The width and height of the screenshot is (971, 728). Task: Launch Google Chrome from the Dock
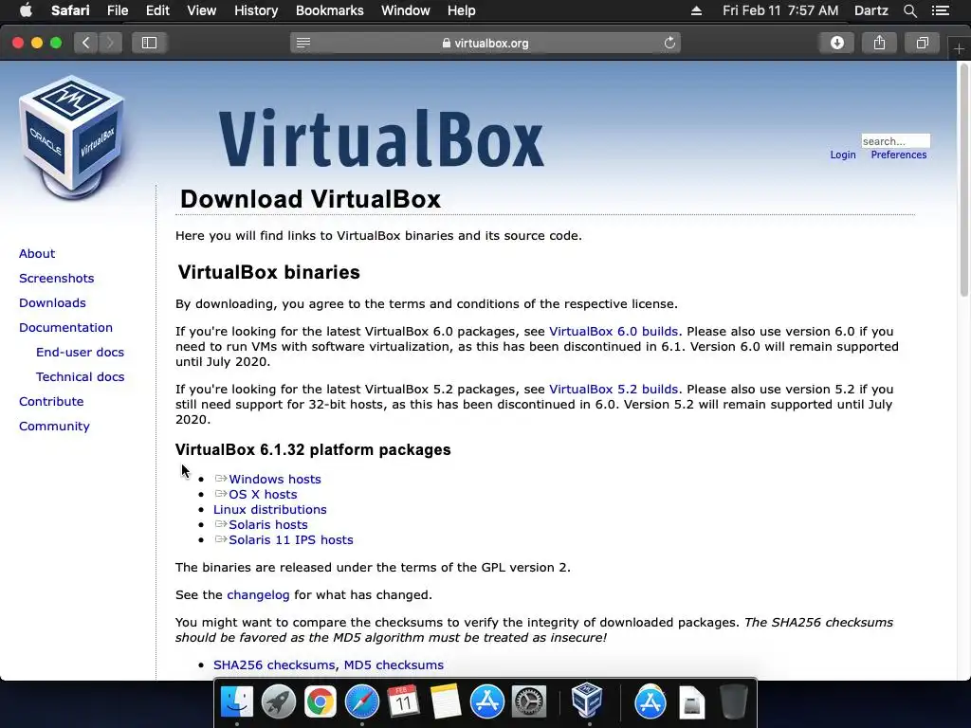320,702
